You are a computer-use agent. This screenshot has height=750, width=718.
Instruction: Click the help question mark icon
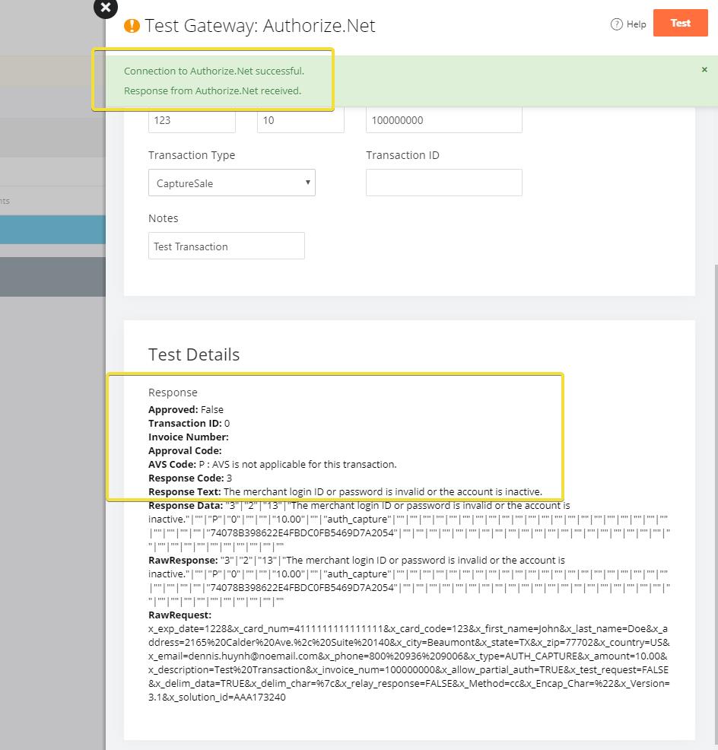(x=617, y=24)
